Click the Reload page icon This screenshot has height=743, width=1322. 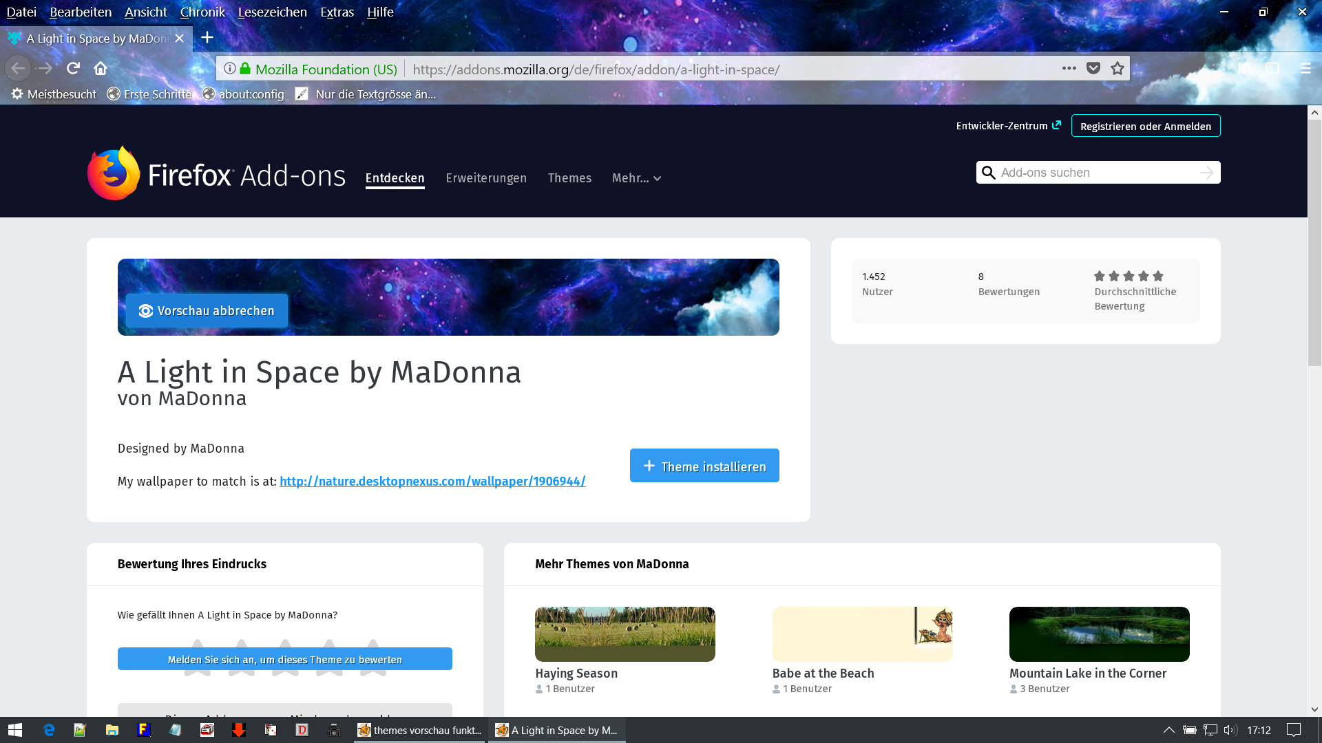click(x=73, y=68)
